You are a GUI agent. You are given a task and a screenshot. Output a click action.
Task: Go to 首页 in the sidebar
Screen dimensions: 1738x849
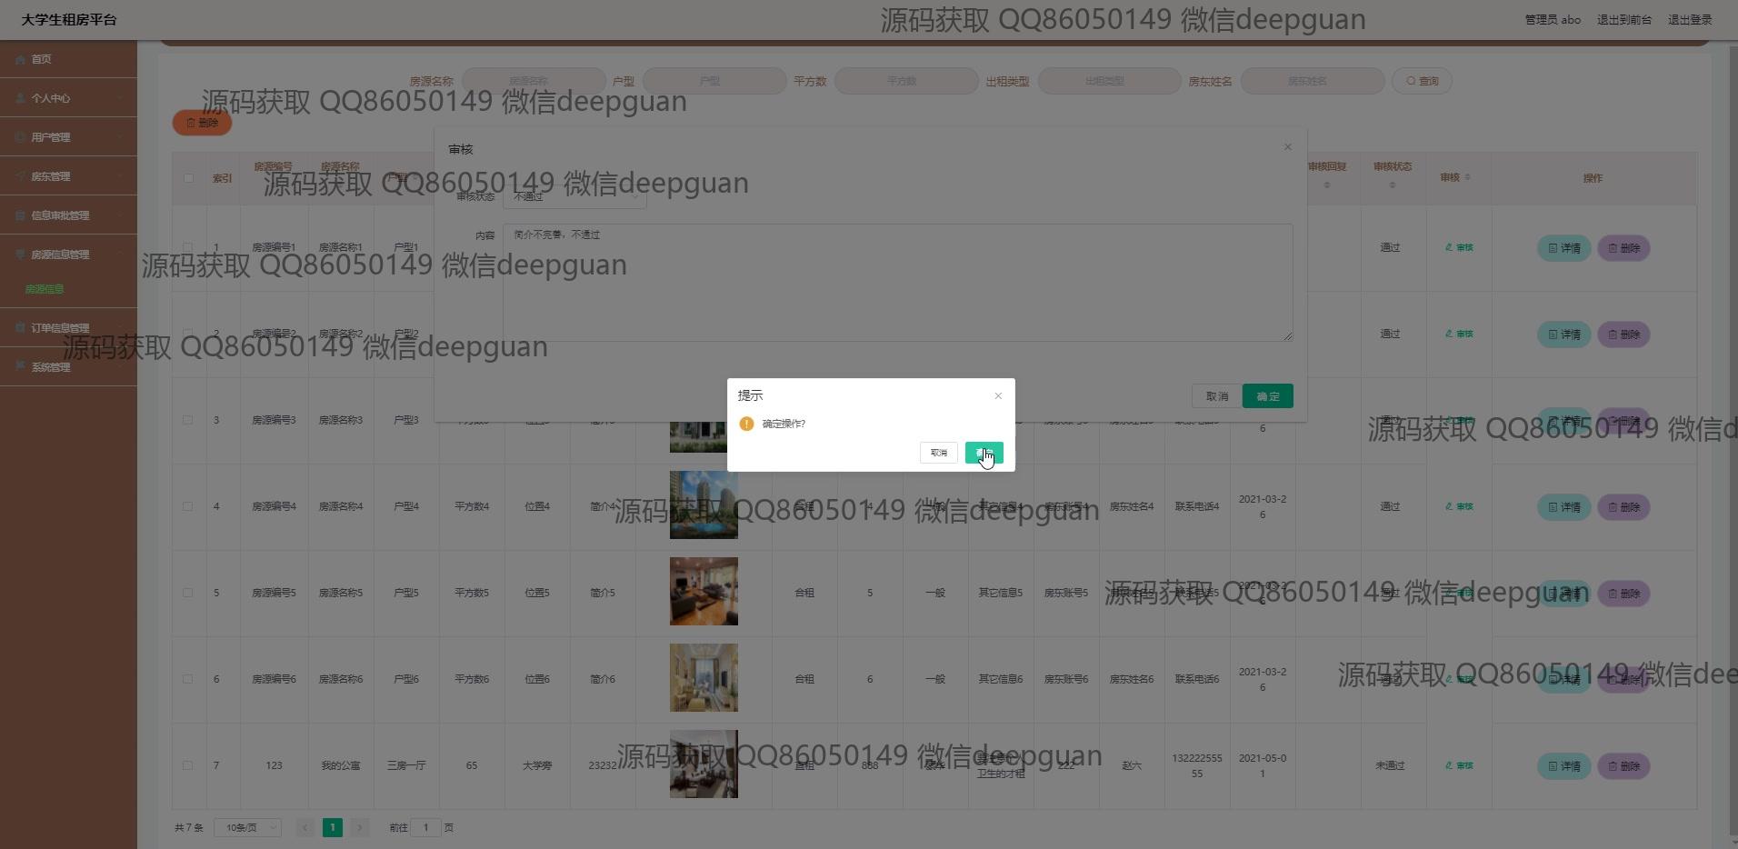[x=41, y=59]
